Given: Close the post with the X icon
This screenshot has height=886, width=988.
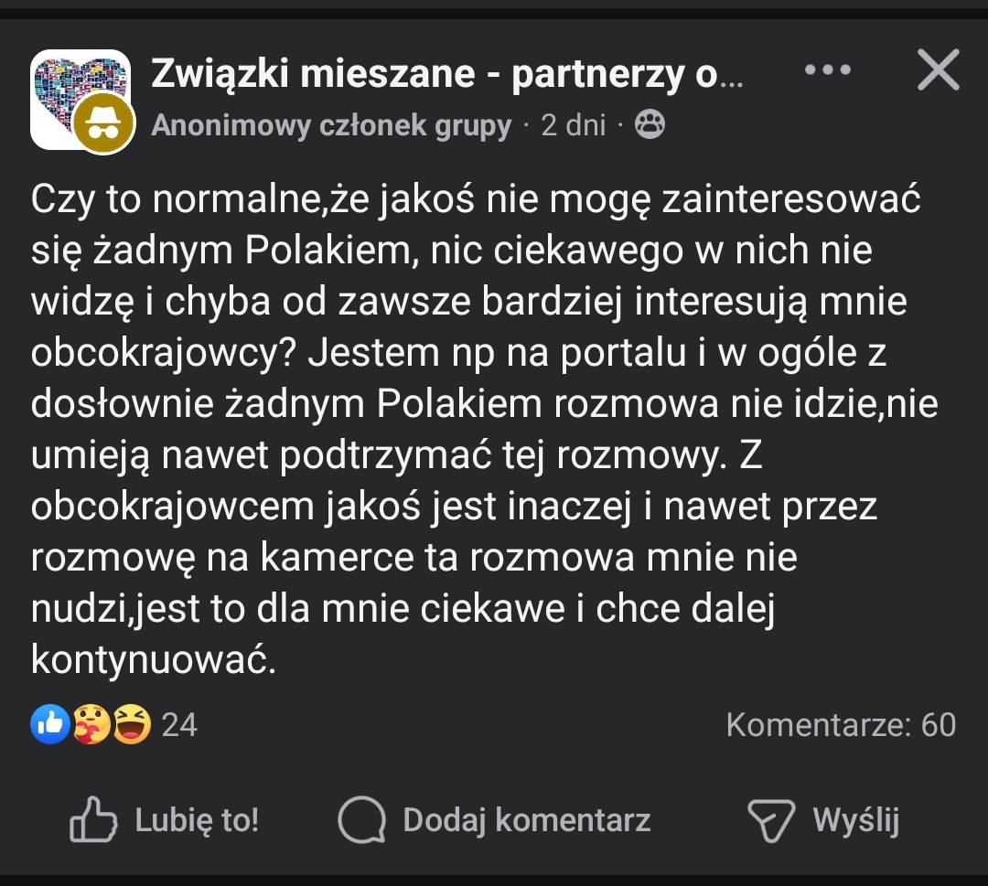Looking at the screenshot, I should 938,71.
